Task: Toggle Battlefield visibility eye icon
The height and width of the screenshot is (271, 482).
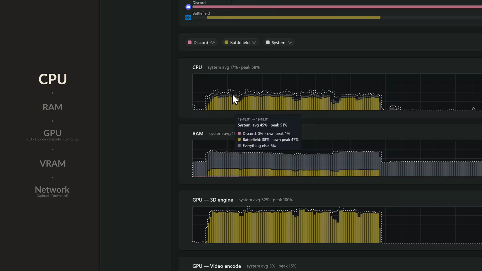Action: pyautogui.click(x=254, y=43)
